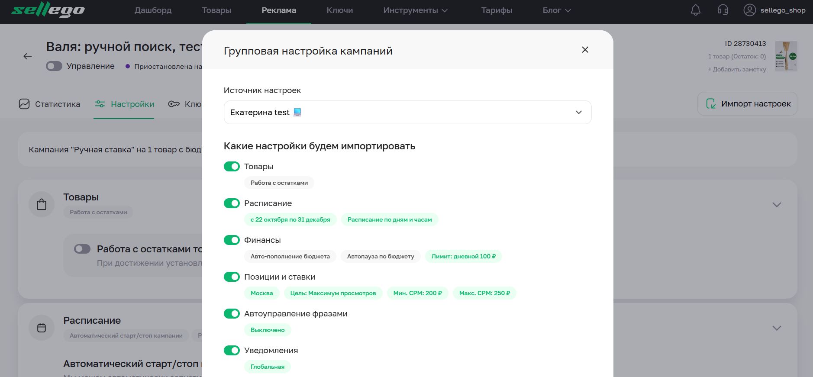
Task: Click the product thumbnail image
Action: [x=786, y=56]
